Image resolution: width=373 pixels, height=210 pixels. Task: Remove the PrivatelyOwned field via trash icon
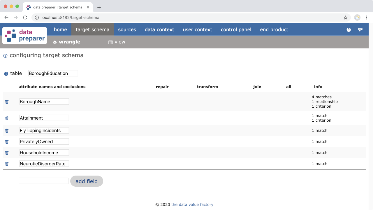(7, 142)
